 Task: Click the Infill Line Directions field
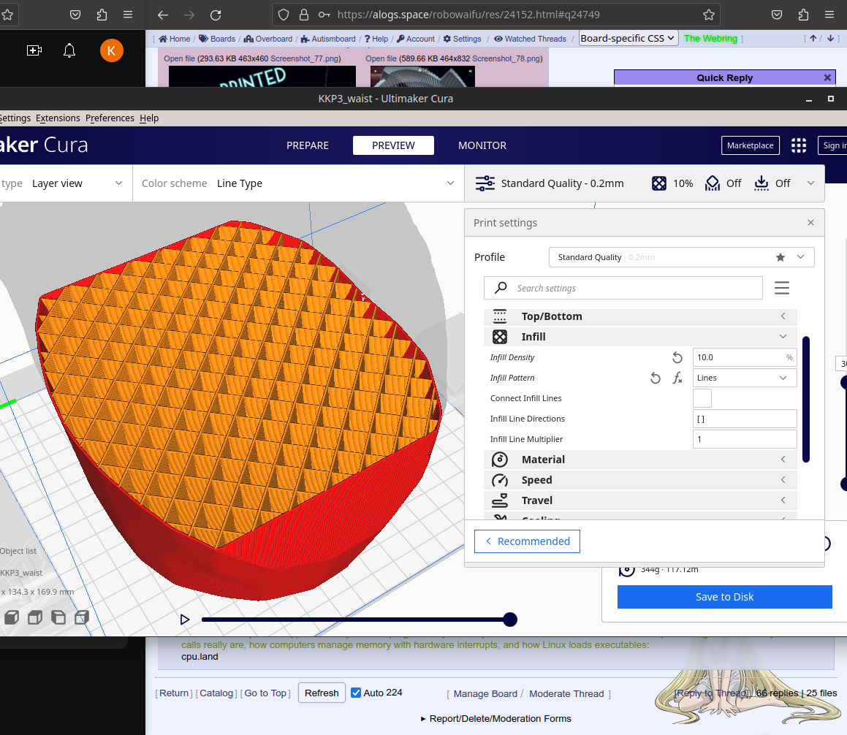click(x=745, y=419)
